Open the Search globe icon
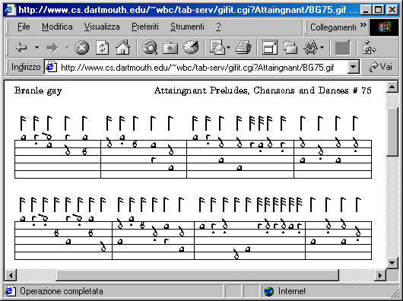 tap(150, 47)
